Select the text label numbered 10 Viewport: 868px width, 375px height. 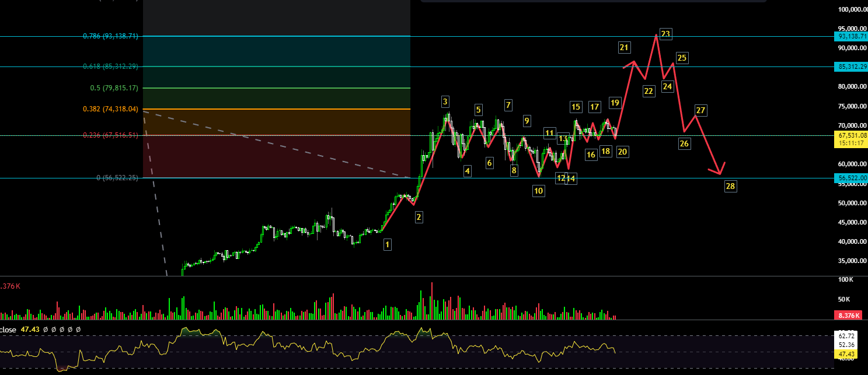539,191
